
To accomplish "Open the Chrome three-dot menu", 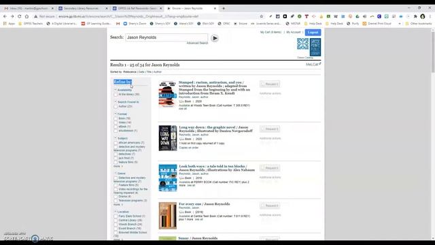I will point(430,16).
